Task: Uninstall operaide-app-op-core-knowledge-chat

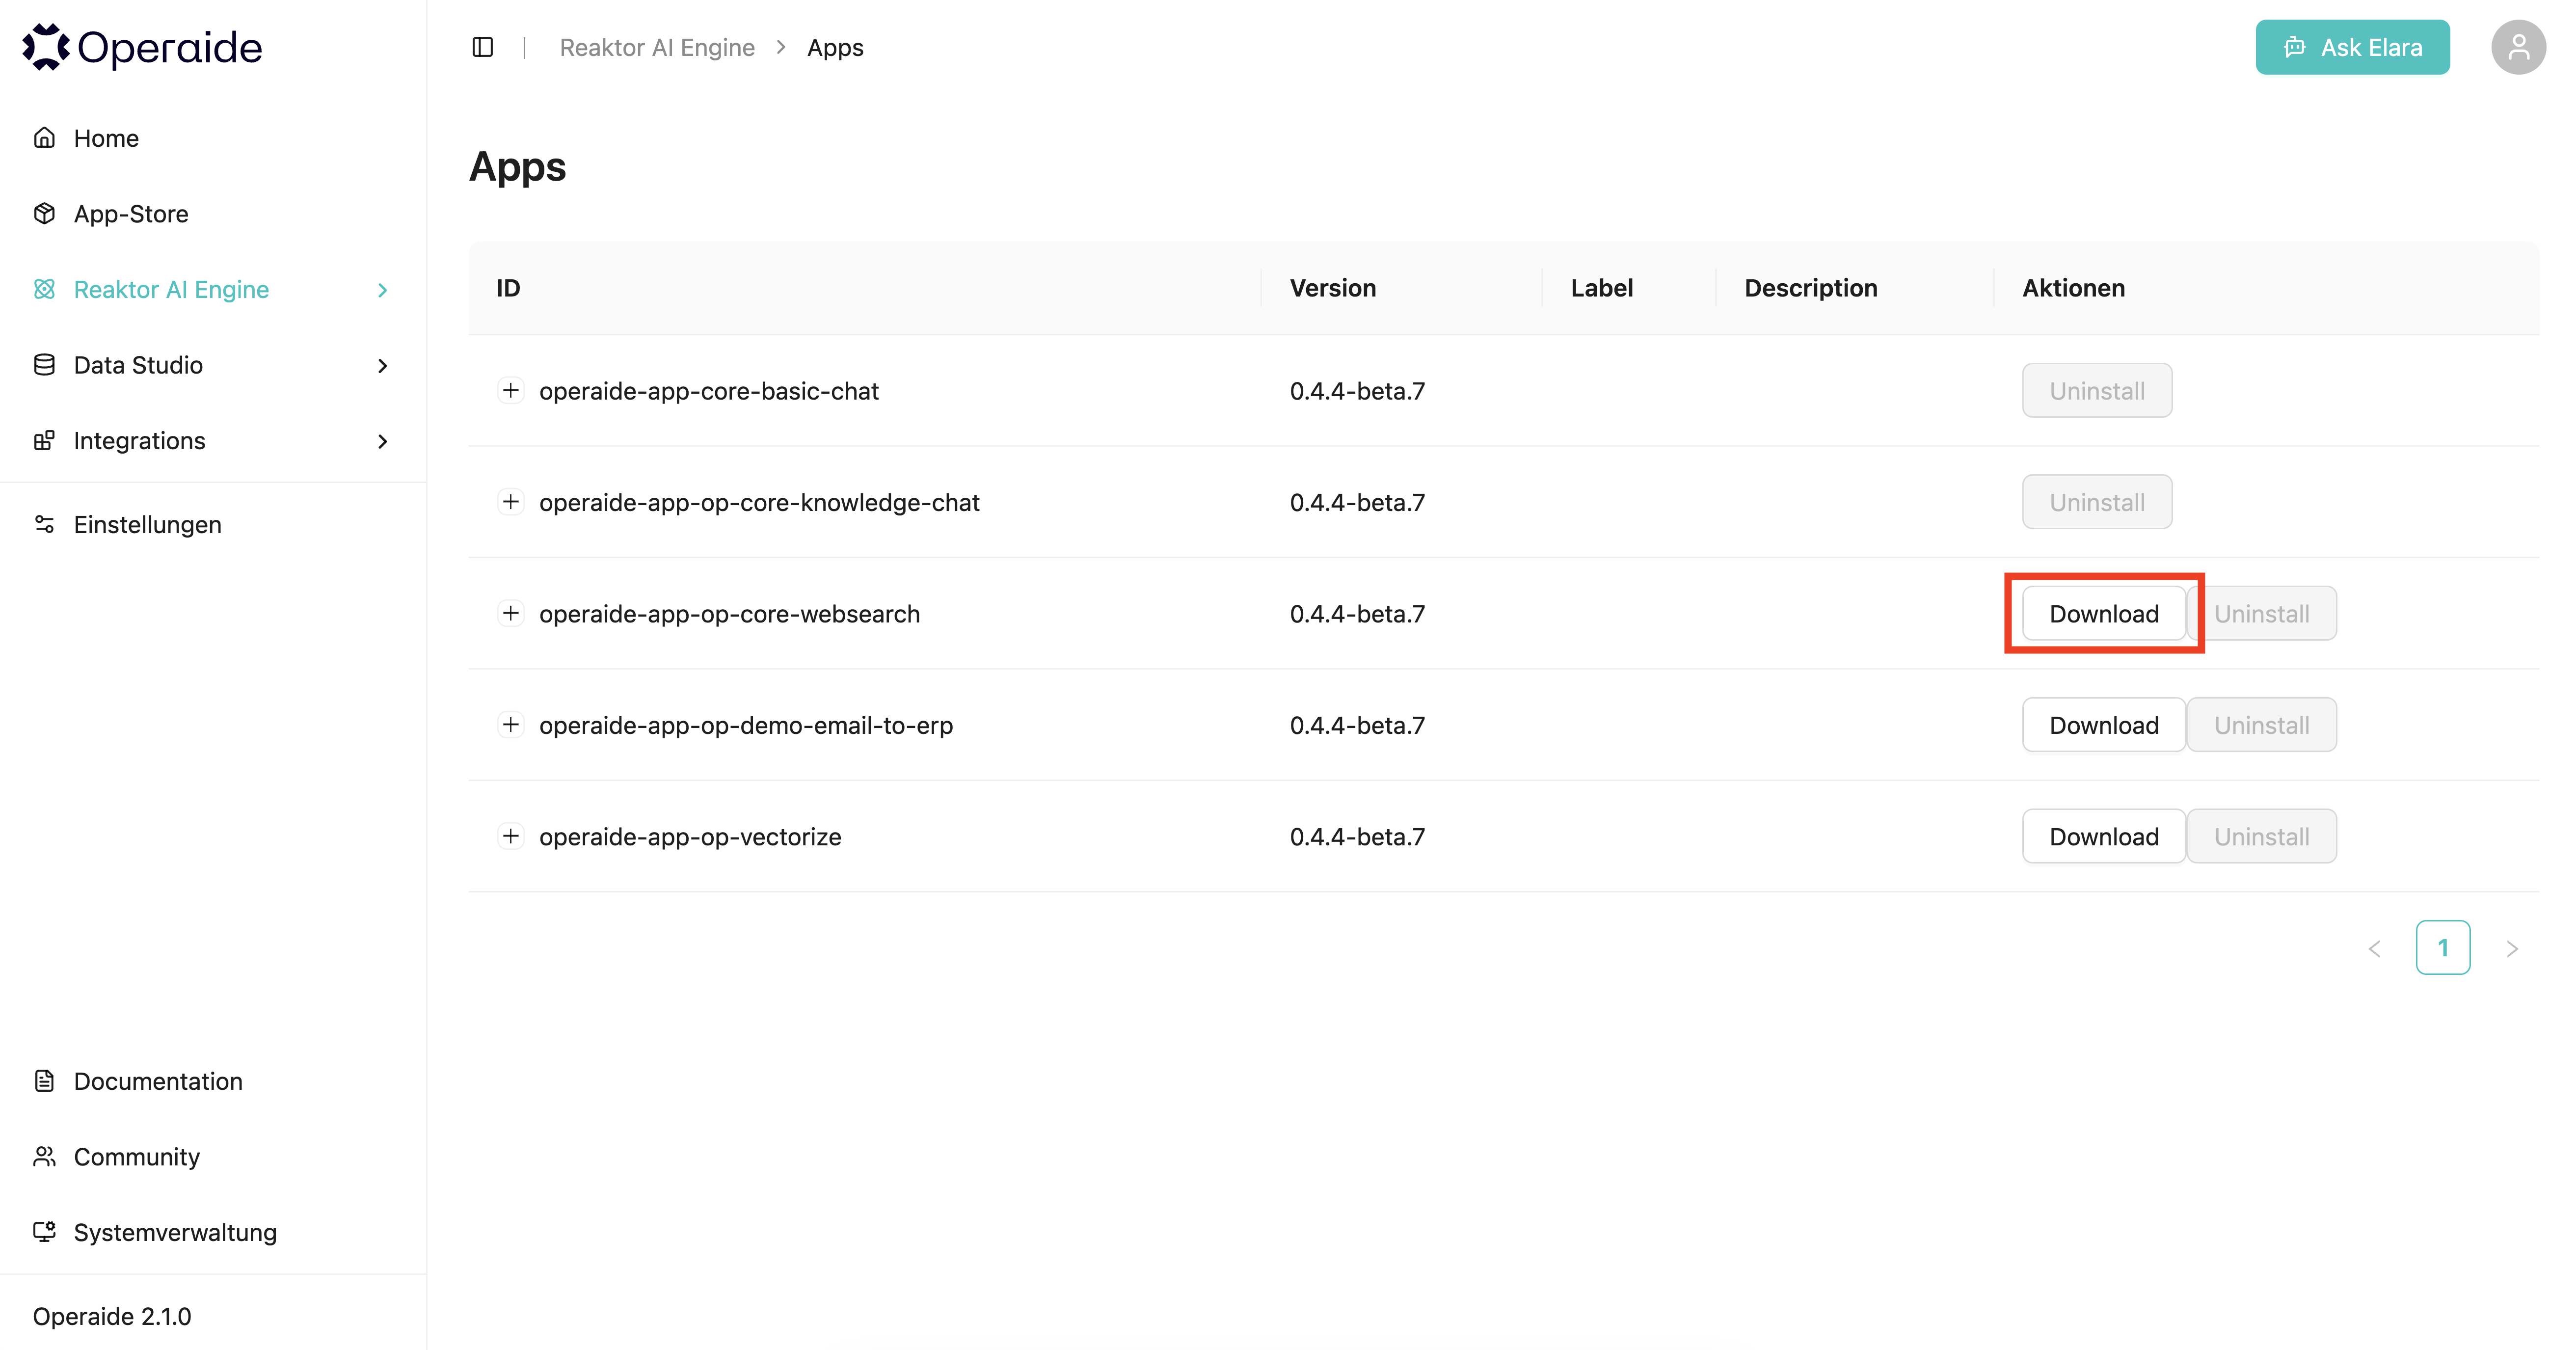Action: (x=2097, y=501)
